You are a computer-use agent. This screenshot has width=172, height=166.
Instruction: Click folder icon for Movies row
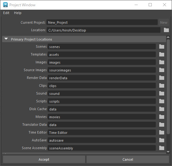pos(162,117)
